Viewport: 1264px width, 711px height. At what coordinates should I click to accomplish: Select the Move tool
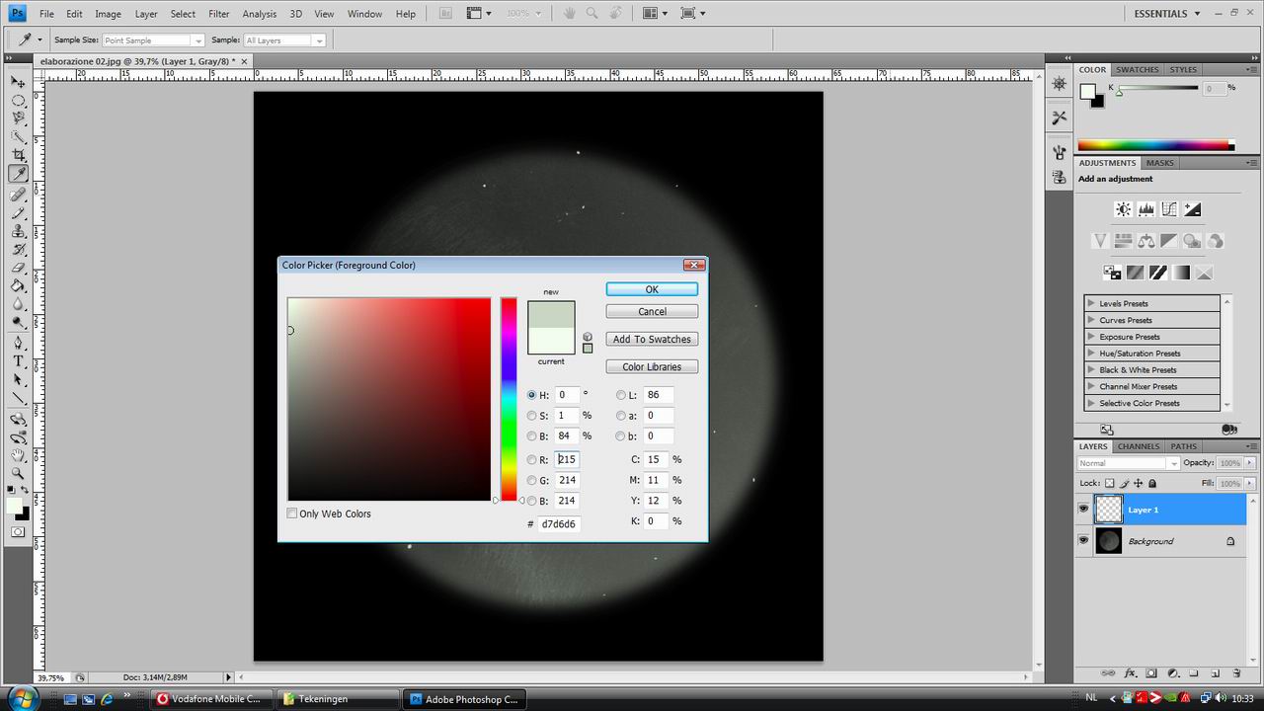[18, 81]
